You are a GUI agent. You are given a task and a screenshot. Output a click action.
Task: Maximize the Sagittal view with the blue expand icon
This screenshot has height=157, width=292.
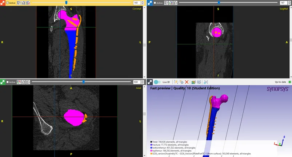coord(149,3)
